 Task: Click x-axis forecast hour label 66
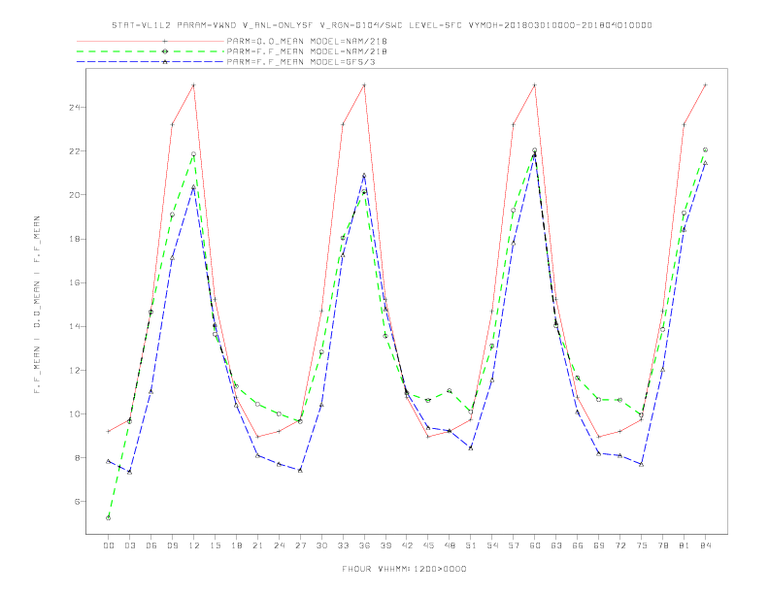tap(578, 545)
